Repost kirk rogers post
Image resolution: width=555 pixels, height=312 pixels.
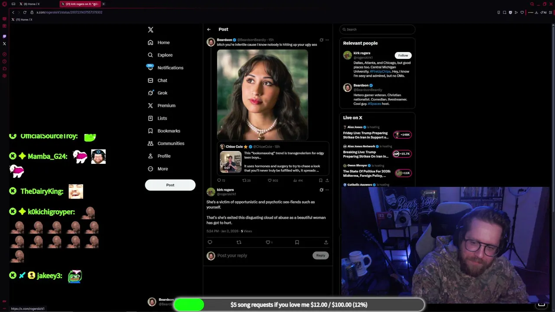[x=239, y=242]
